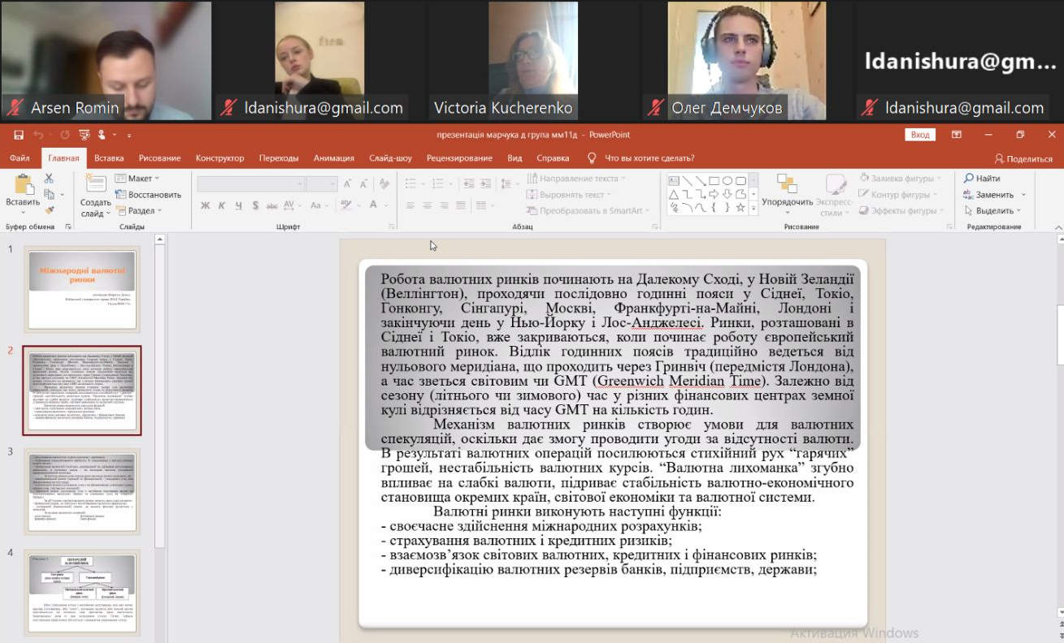Screen dimensions: 1064x643
Task: Click Start From Beginning presentation icon
Action: coord(84,135)
